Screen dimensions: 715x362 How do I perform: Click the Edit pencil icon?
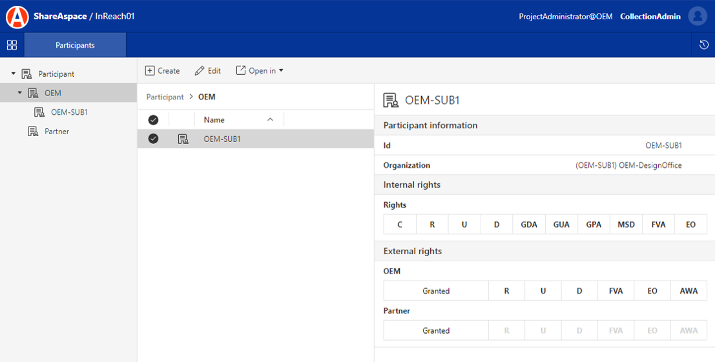200,70
